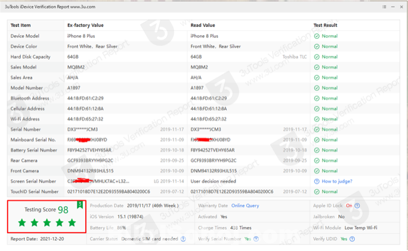Screen dimensions: 408x251
Task: Click Normal check icon for Front Camera
Action: [317, 171]
